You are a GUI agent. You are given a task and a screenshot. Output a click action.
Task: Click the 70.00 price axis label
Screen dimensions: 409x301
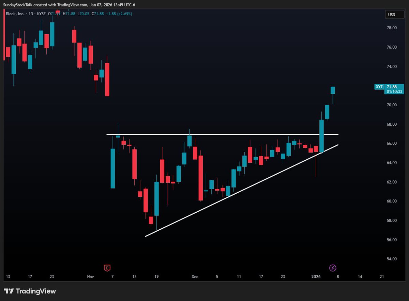392,105
